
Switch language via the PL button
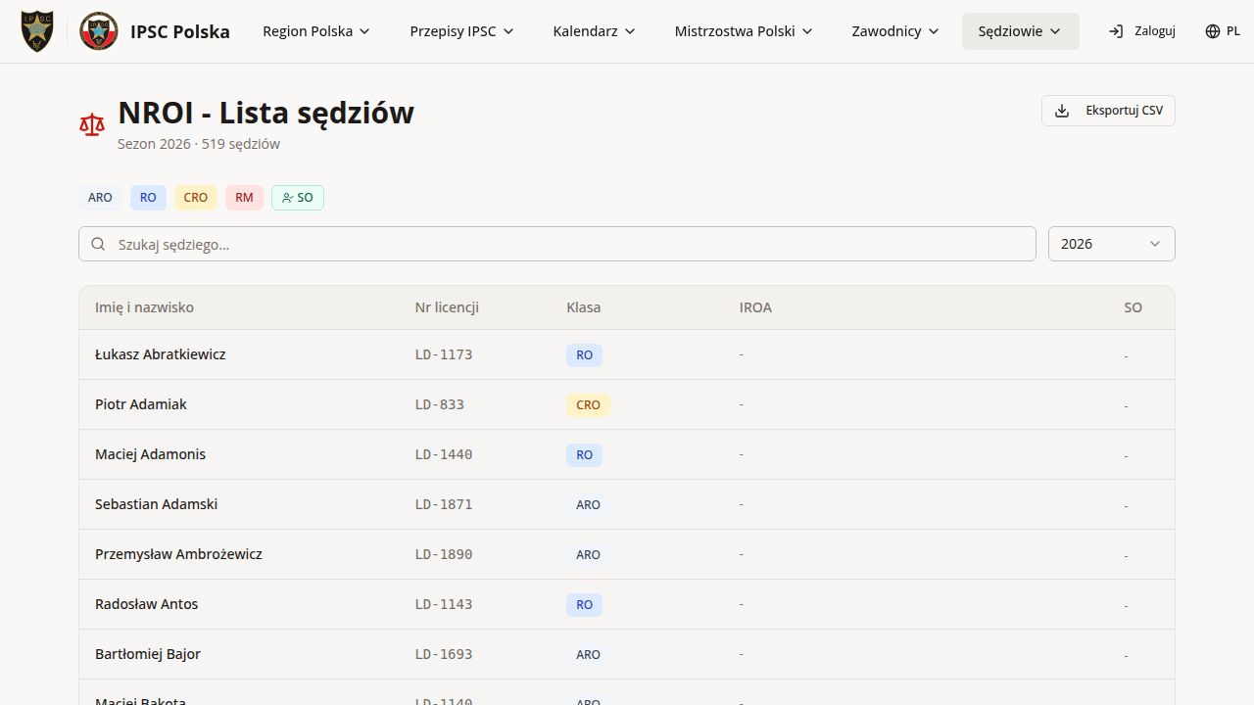click(x=1223, y=31)
